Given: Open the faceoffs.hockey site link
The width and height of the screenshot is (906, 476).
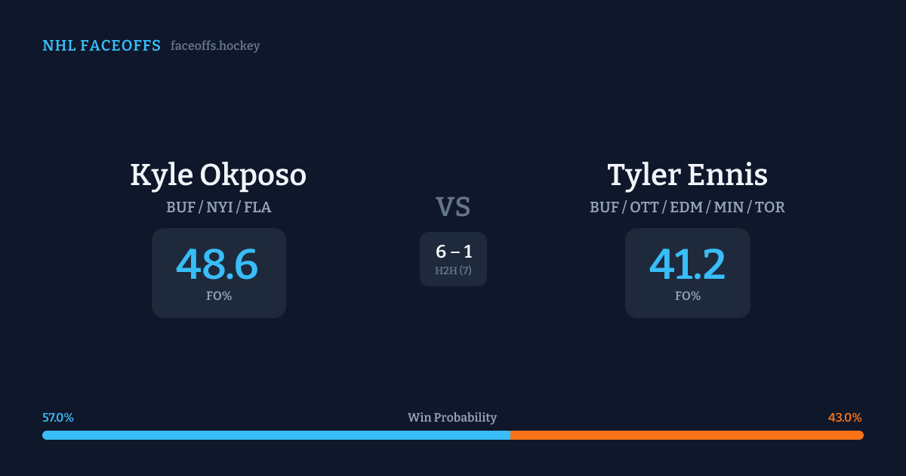Looking at the screenshot, I should click(x=215, y=46).
